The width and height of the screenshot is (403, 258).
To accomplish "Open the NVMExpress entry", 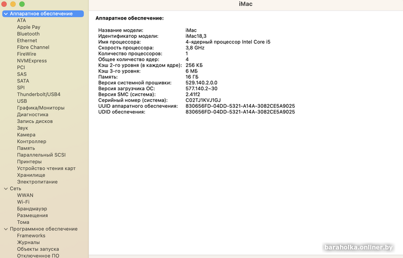I will [32, 60].
